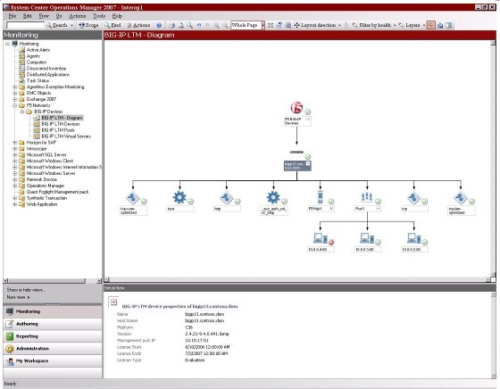Switch to the Administration workspace
This screenshot has width=500, height=389.
coord(53,349)
